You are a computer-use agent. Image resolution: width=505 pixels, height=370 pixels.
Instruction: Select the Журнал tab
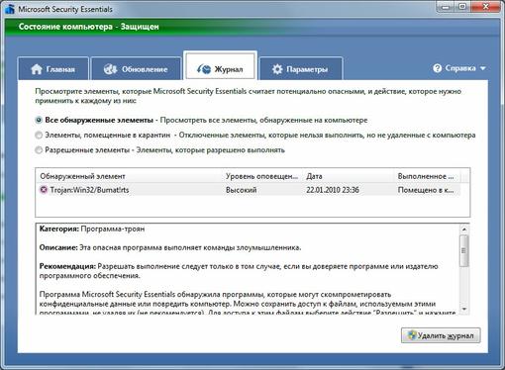(220, 66)
